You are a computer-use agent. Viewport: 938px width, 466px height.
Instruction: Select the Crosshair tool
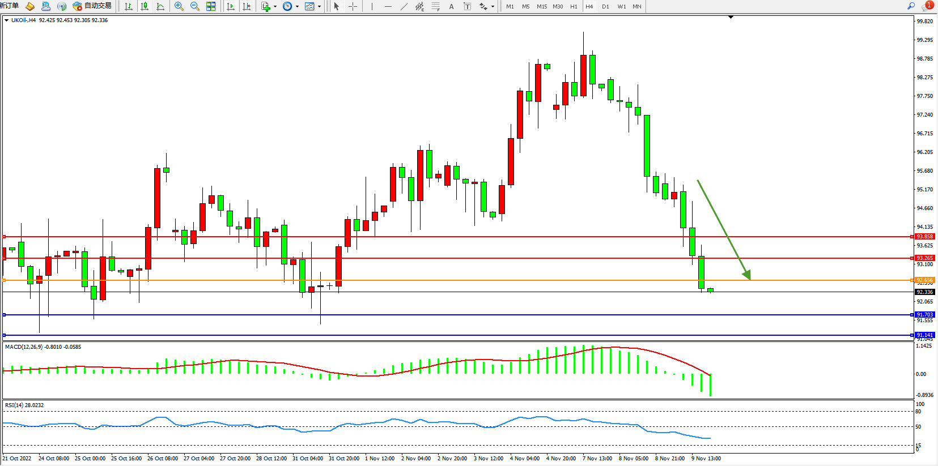(353, 6)
